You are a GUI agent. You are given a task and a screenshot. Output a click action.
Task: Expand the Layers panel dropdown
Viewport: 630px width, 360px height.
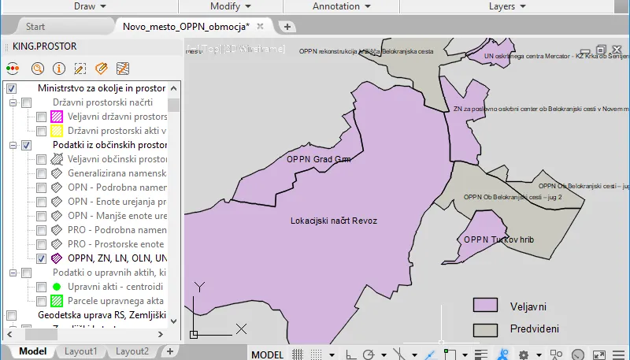(507, 6)
